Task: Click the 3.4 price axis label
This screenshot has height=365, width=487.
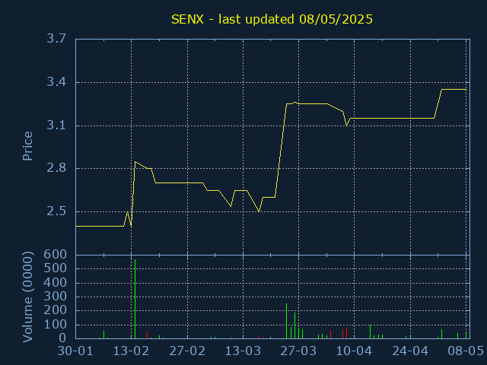Action: click(56, 82)
